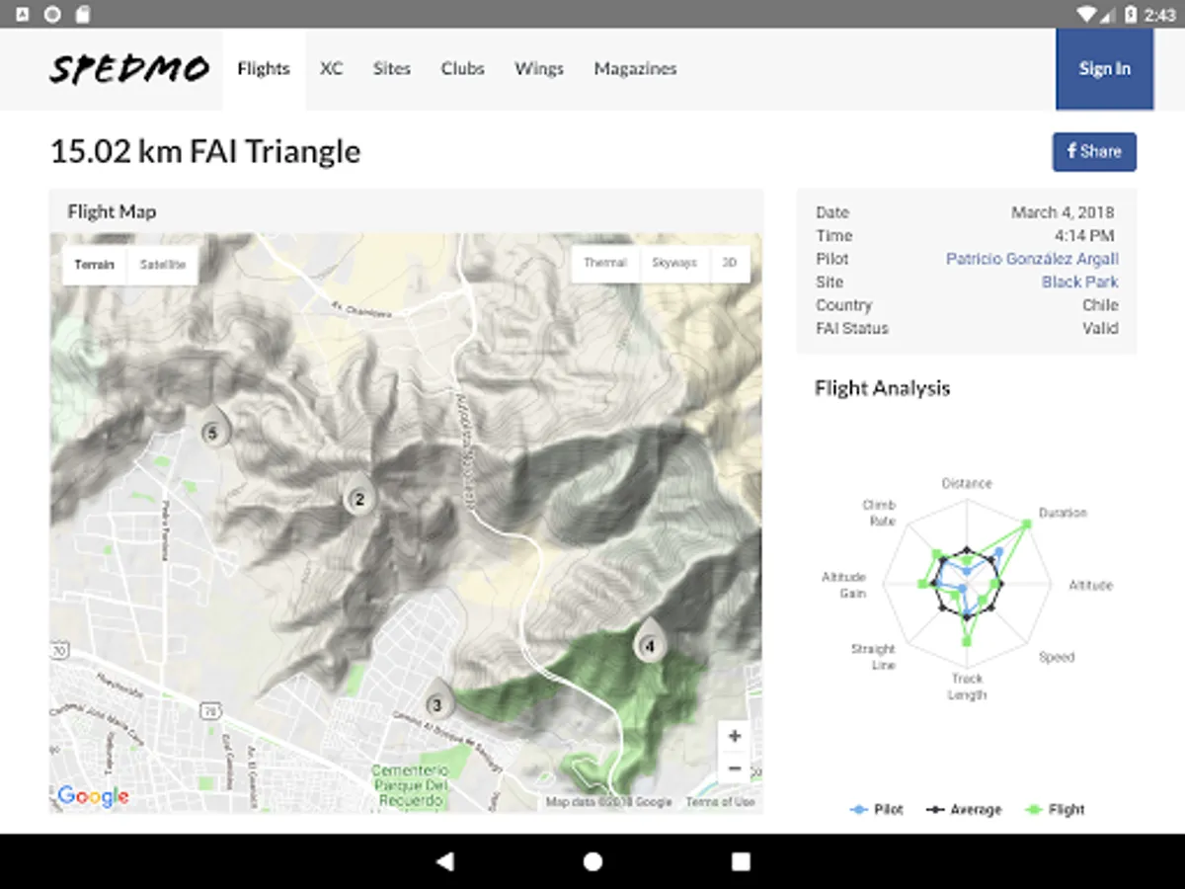Click the Flight Map panel title

pyautogui.click(x=112, y=211)
